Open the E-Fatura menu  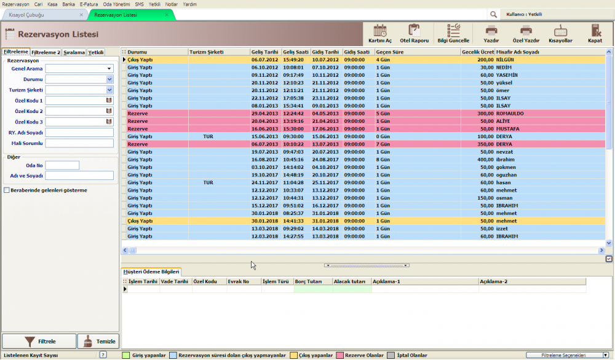pos(89,4)
